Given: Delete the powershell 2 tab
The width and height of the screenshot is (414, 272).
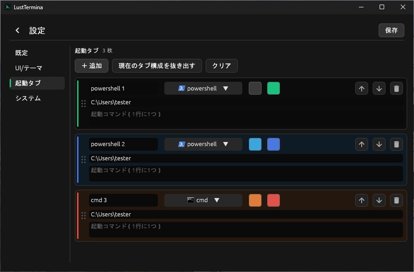Looking at the screenshot, I should 396,144.
